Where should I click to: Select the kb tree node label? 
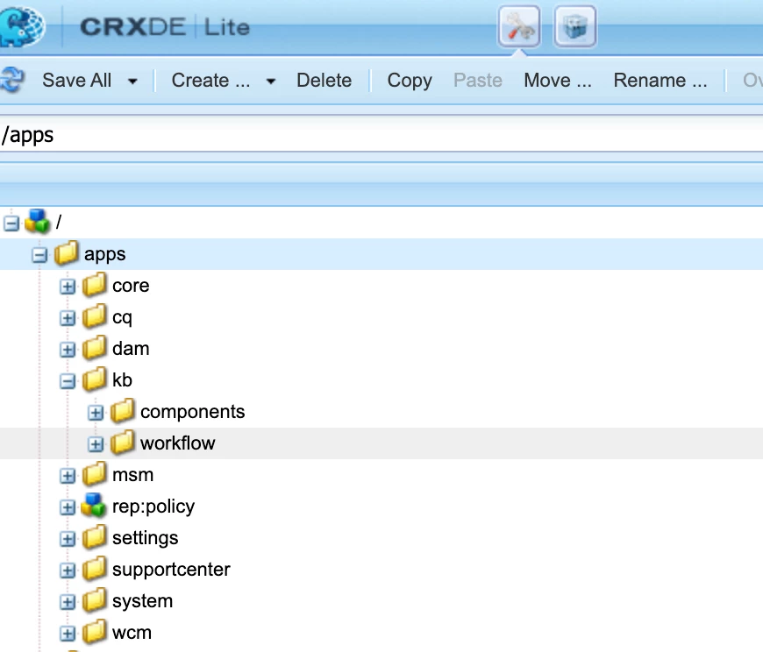(x=122, y=380)
